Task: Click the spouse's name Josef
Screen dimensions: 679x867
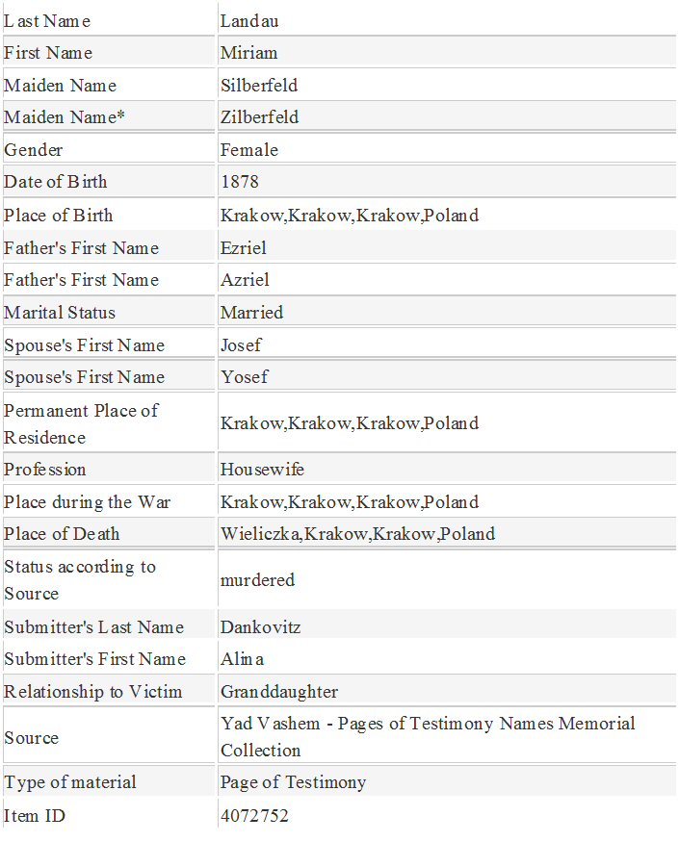Action: (x=241, y=345)
